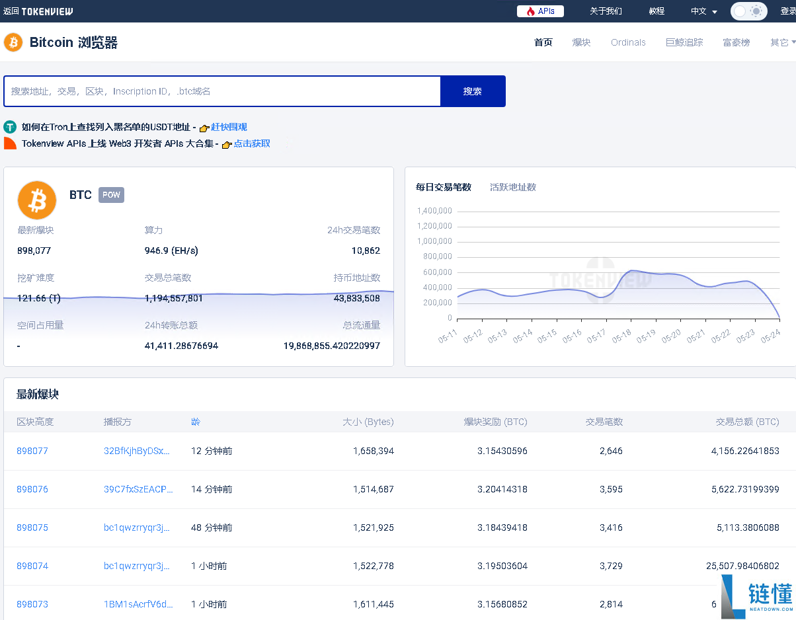
Task: Click the 大小 (Bytes) column header
Action: point(368,422)
